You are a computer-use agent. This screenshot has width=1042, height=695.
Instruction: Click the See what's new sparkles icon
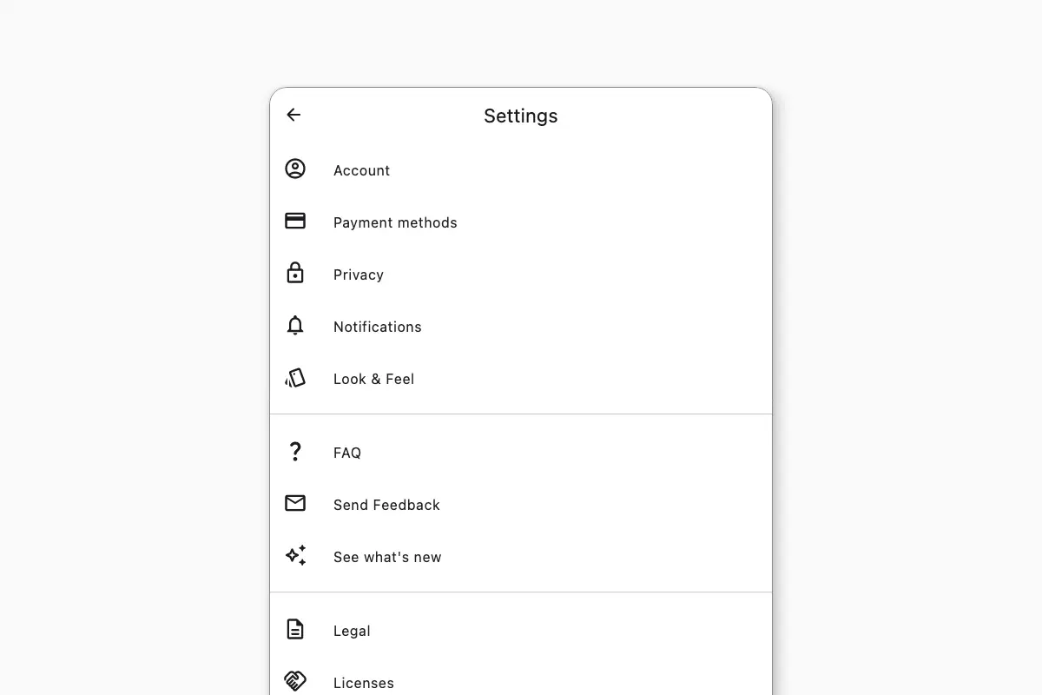(x=295, y=555)
